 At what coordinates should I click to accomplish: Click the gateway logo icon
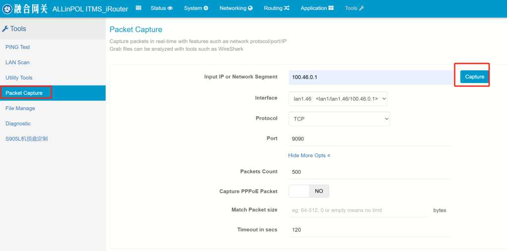point(7,9)
